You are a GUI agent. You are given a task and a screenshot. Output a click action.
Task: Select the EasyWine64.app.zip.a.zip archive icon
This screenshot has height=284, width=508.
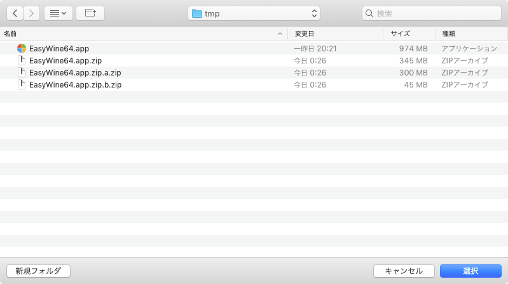[22, 72]
